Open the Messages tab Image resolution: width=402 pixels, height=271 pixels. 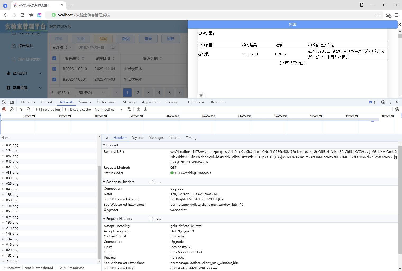[x=156, y=138]
